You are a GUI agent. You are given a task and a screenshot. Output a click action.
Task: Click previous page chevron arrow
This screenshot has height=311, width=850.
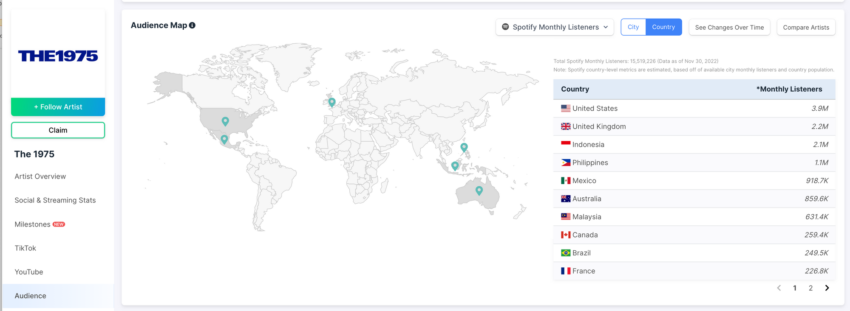click(779, 288)
